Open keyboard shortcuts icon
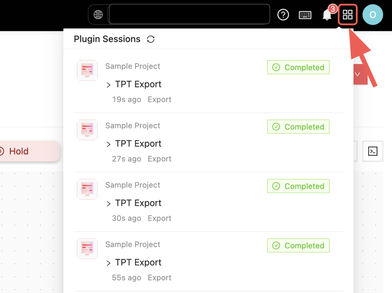This screenshot has height=293, width=392. (305, 15)
